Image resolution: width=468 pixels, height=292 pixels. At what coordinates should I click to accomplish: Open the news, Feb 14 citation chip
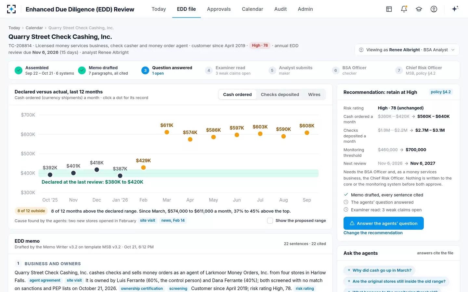coord(173,221)
